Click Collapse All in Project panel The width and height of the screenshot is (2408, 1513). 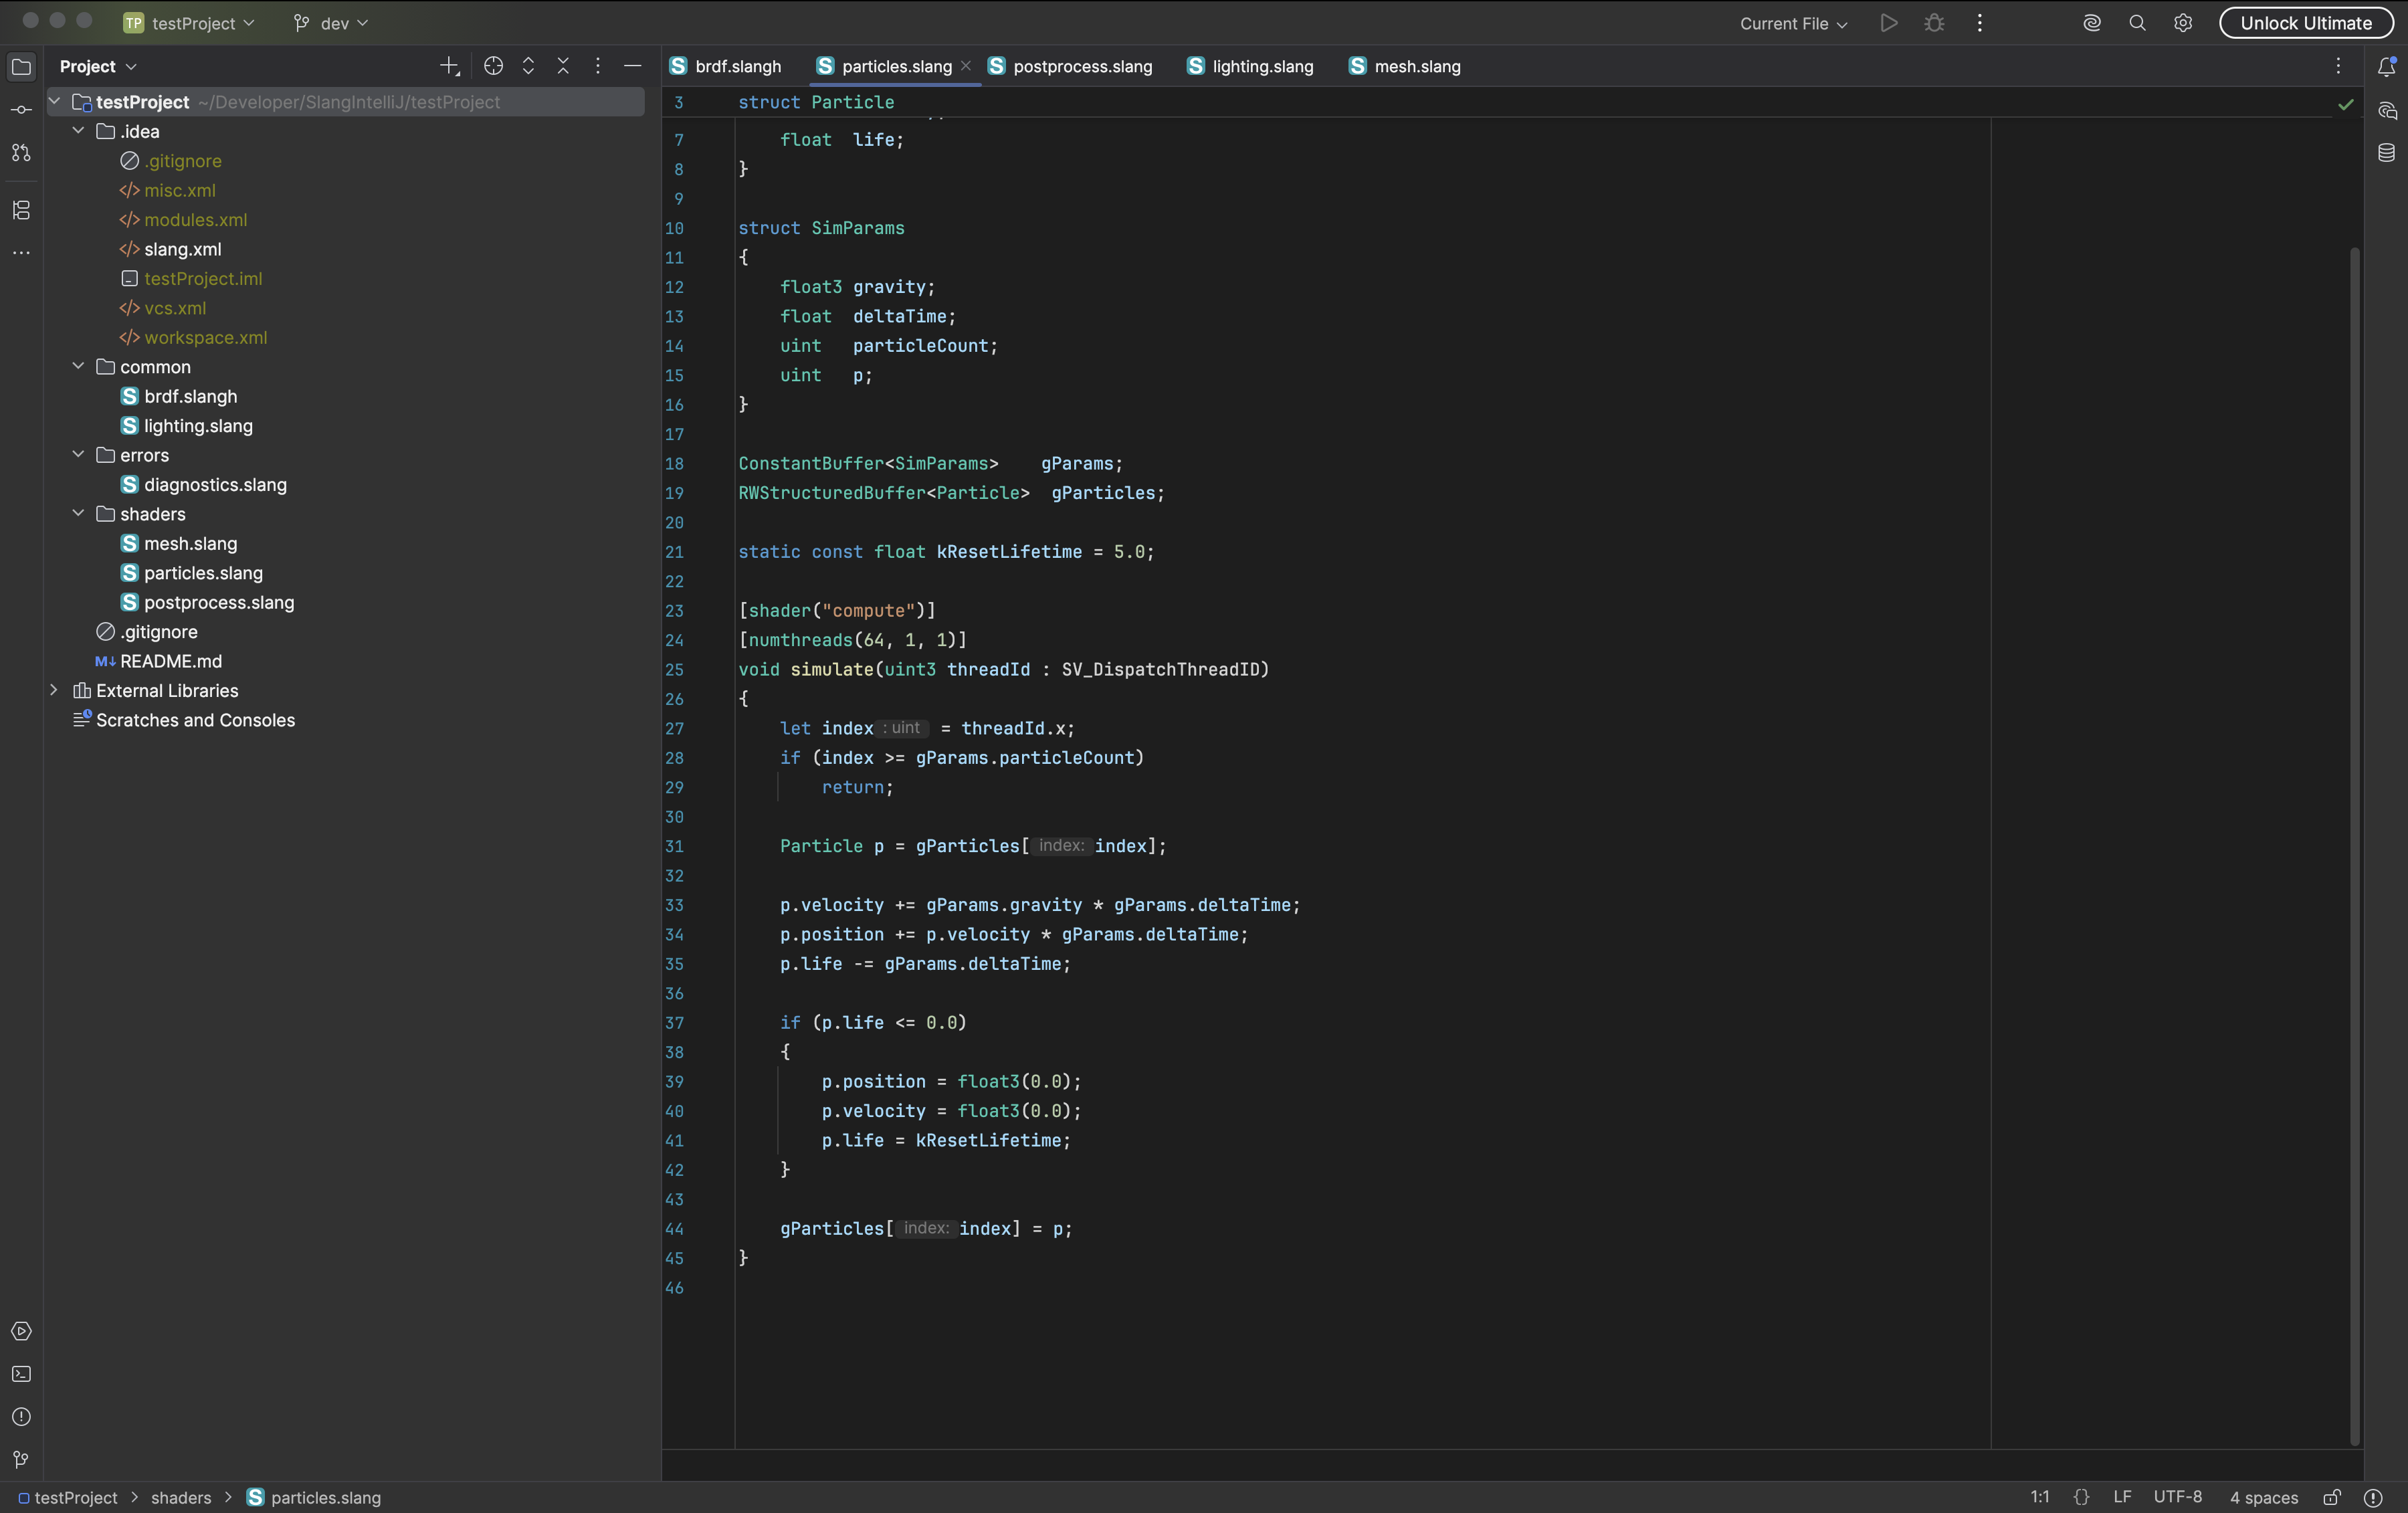(x=563, y=66)
